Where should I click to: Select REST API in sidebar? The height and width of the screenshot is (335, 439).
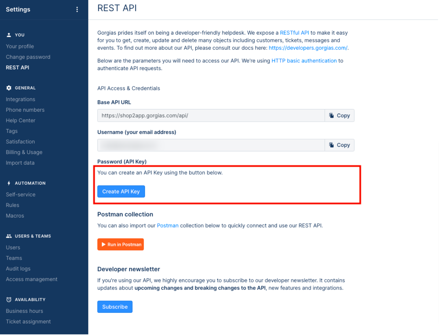click(17, 67)
